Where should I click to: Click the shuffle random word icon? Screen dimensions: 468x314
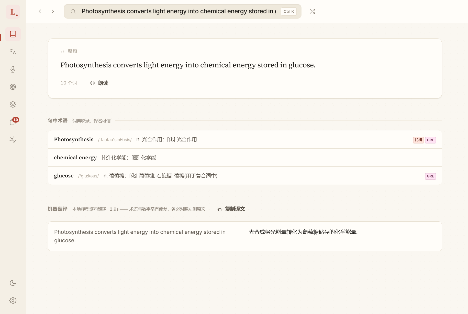[x=312, y=11]
